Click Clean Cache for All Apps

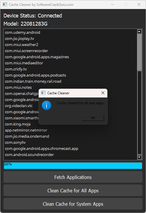tap(73, 191)
